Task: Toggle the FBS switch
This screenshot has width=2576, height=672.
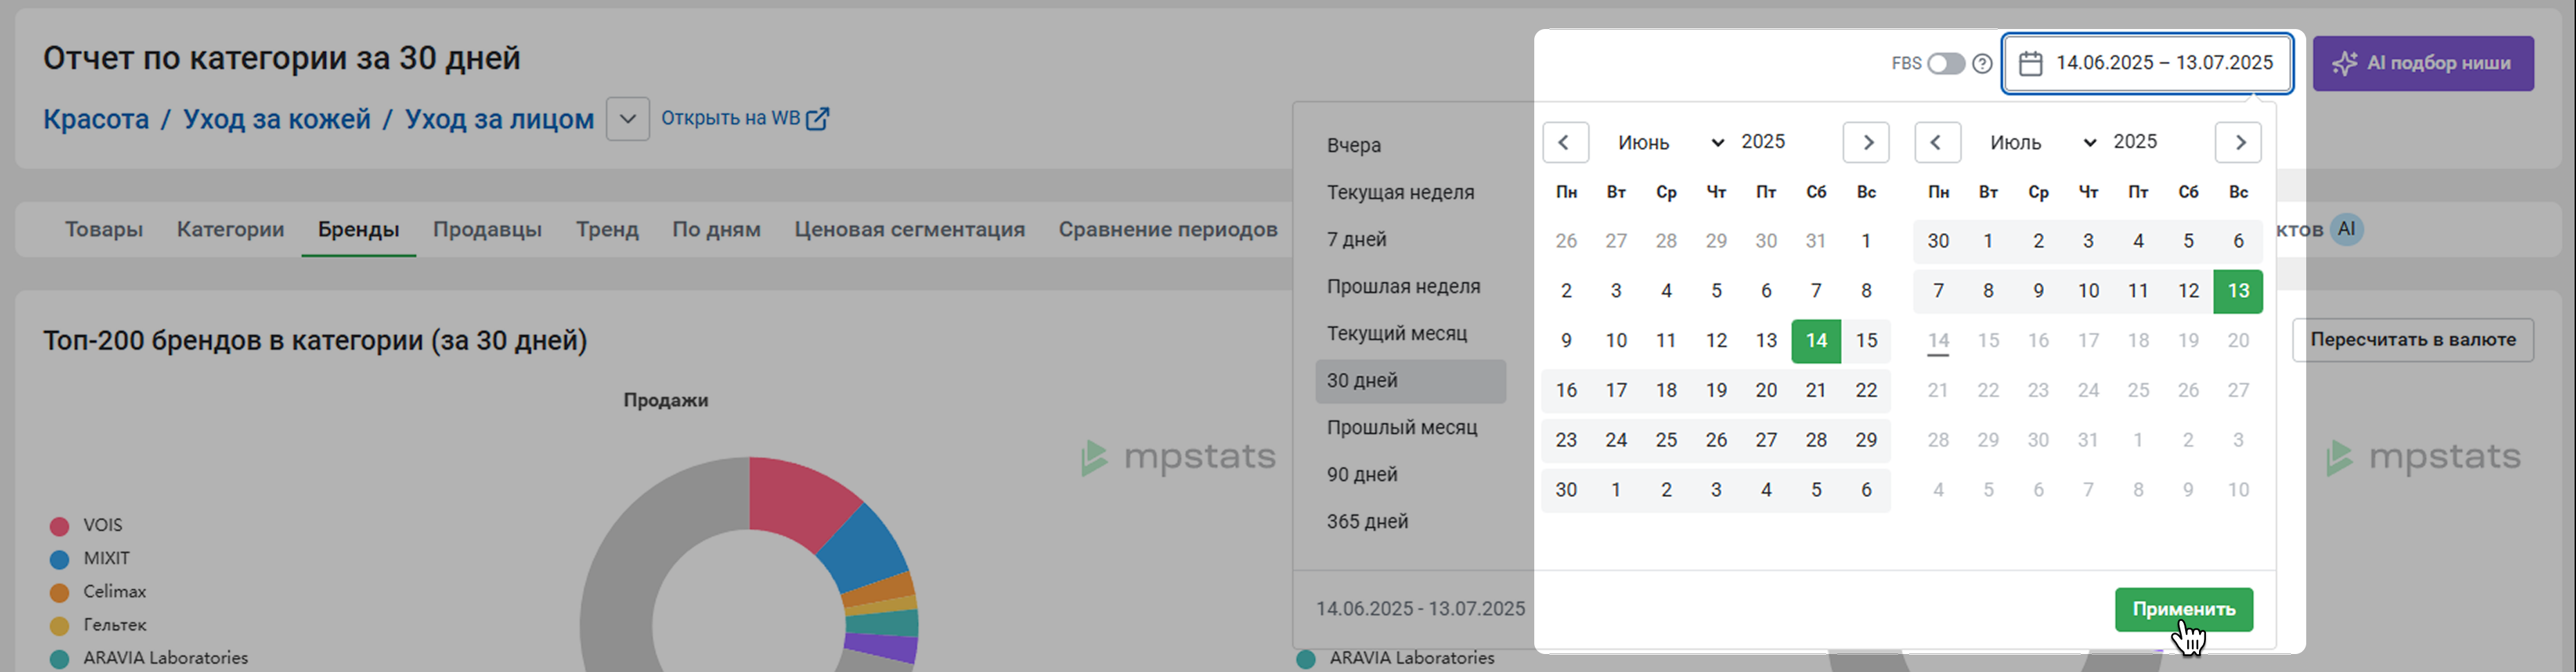Action: tap(1945, 63)
